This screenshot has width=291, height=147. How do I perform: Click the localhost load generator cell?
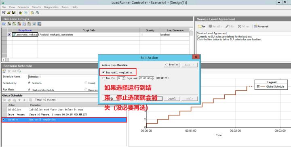tap(175, 35)
